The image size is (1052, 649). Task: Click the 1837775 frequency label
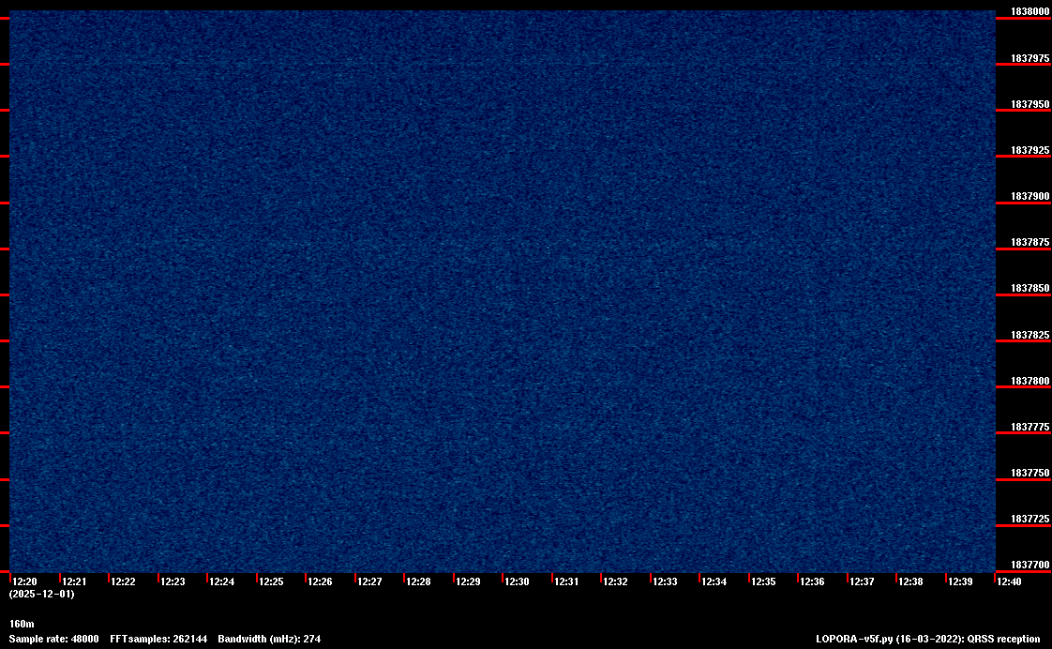pos(1029,427)
